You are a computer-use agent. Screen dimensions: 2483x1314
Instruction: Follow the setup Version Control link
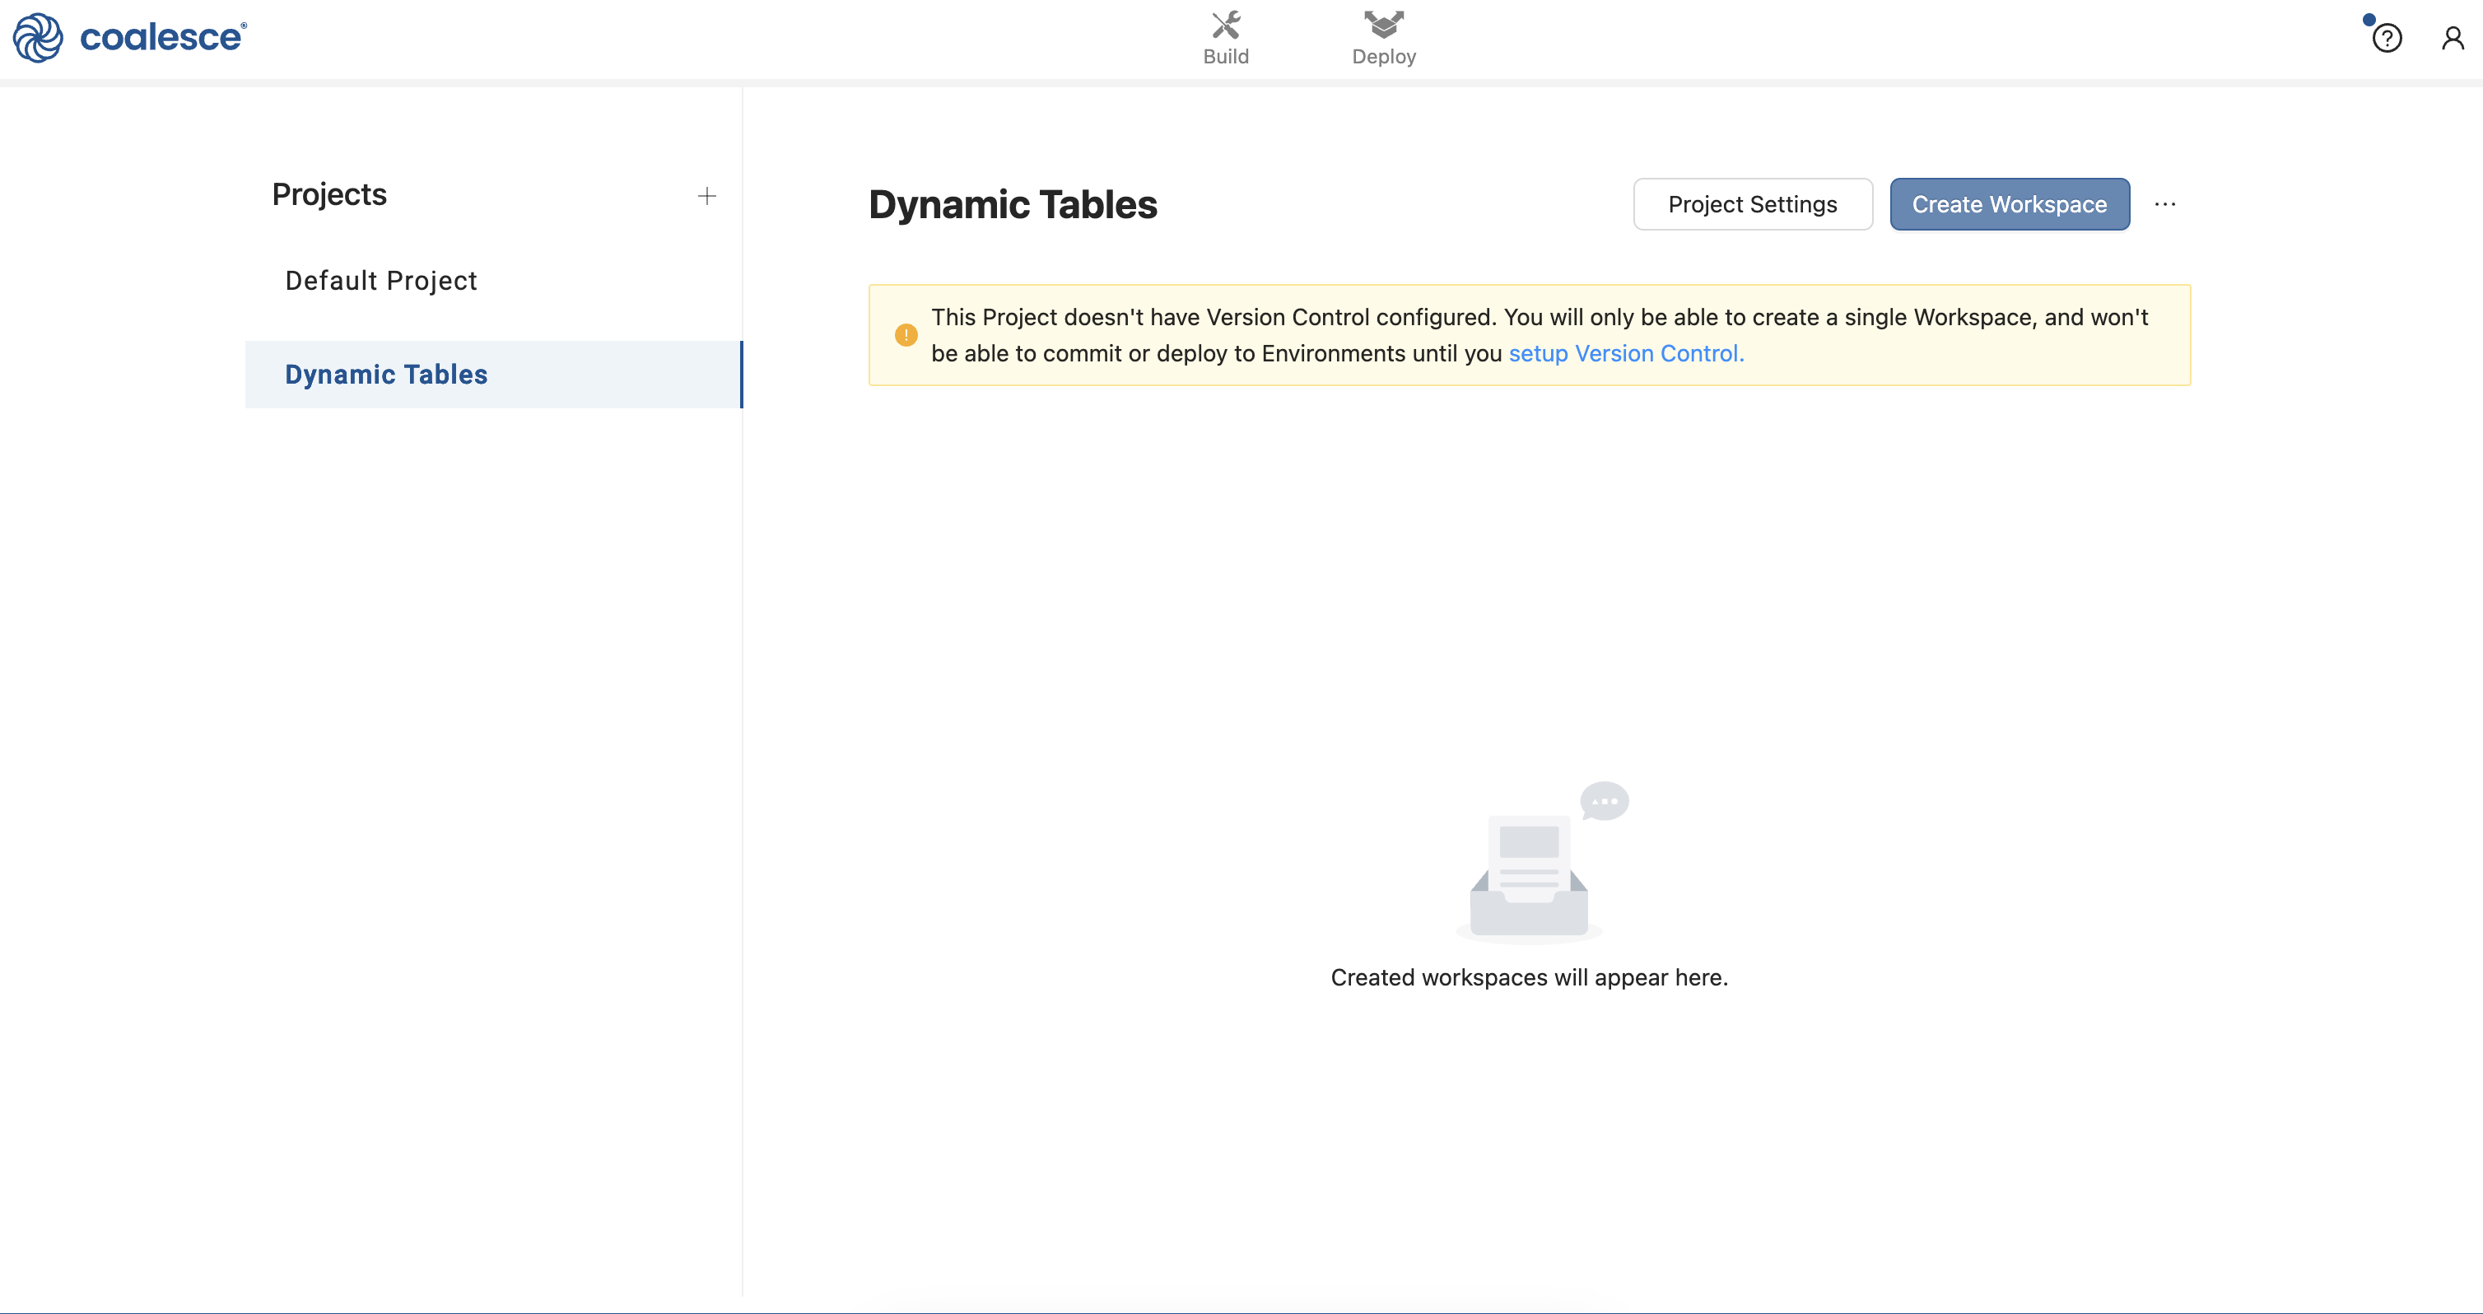click(1625, 354)
